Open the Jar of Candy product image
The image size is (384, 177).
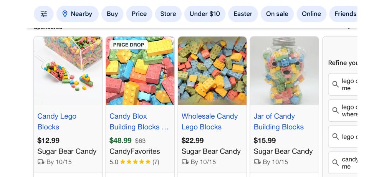(284, 71)
